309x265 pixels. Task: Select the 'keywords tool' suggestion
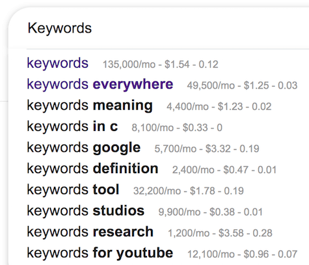click(73, 189)
